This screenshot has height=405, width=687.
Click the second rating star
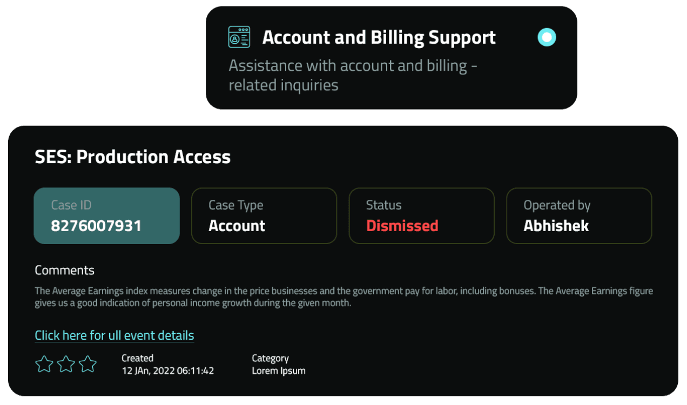point(66,364)
